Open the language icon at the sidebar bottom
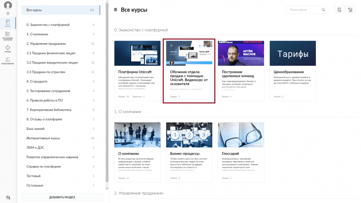Viewport: 361px width, 203px height. click(8, 197)
